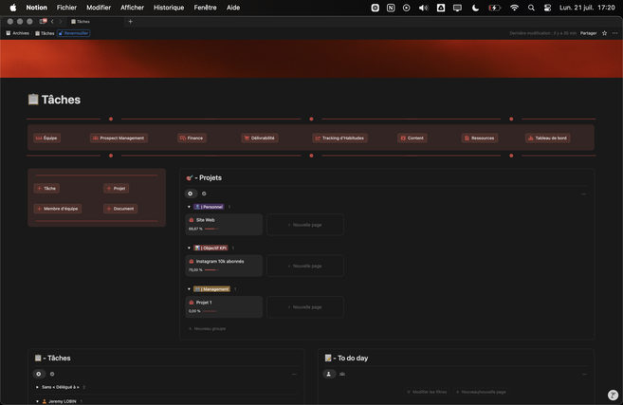The image size is (623, 405).
Task: Open the Projet 1 card
Action: pos(224,306)
